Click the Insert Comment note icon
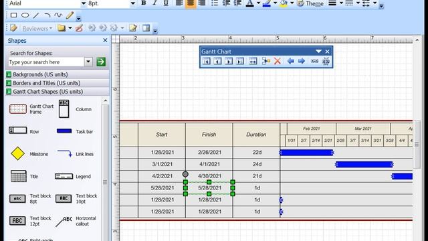Screen dimensions: 428x241 tap(133, 28)
